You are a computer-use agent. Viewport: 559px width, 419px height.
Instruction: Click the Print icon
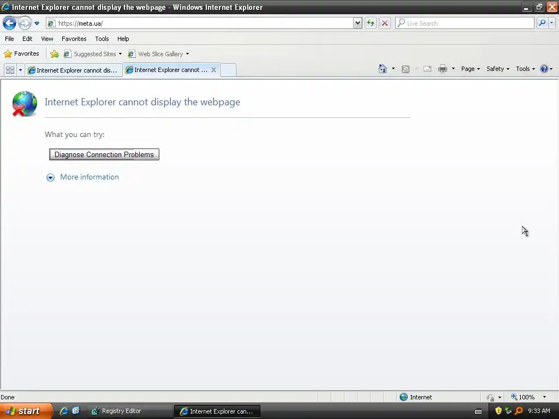coord(442,69)
